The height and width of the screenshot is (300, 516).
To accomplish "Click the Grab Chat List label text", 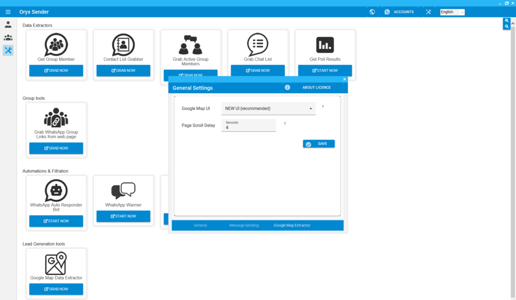I will [257, 59].
